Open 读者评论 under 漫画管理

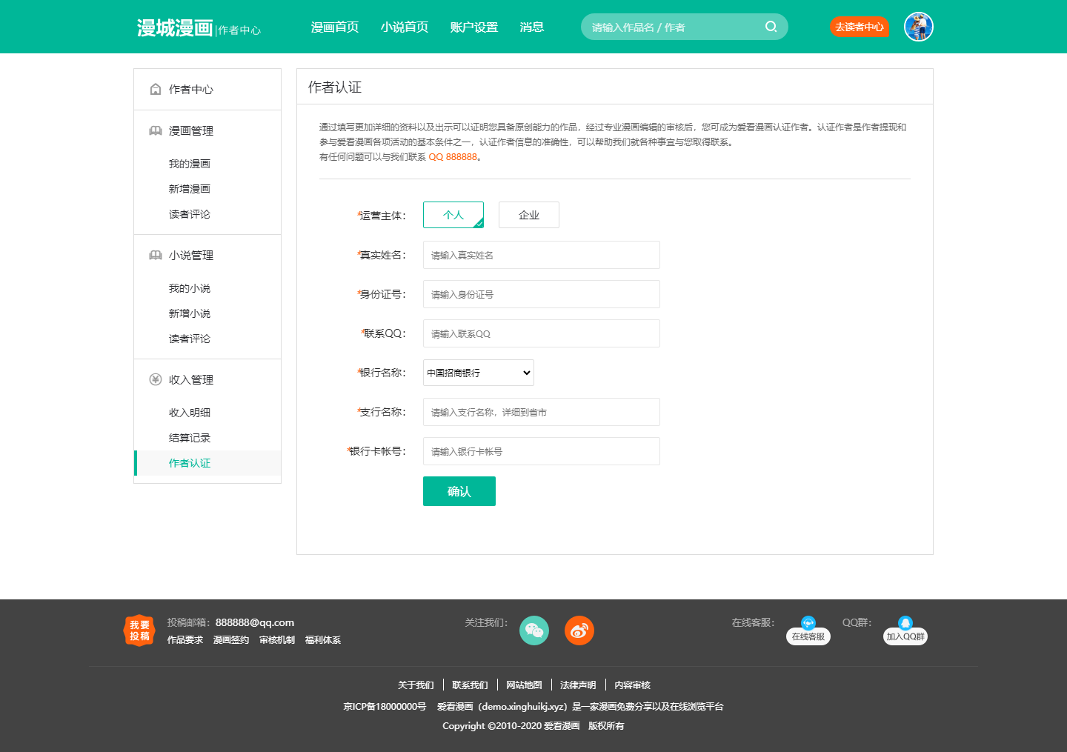pos(190,214)
